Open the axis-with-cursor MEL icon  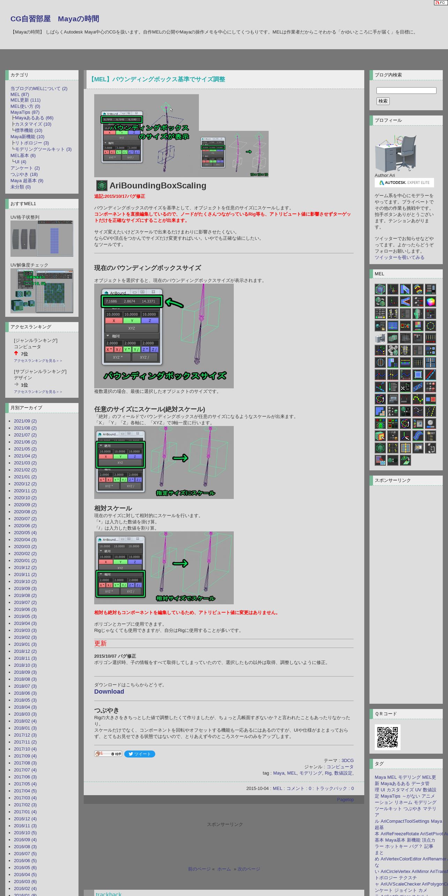[405, 436]
